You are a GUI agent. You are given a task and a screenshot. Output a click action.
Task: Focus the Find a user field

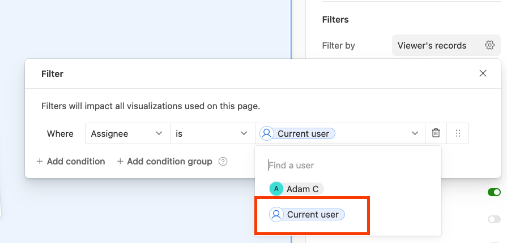(348, 165)
